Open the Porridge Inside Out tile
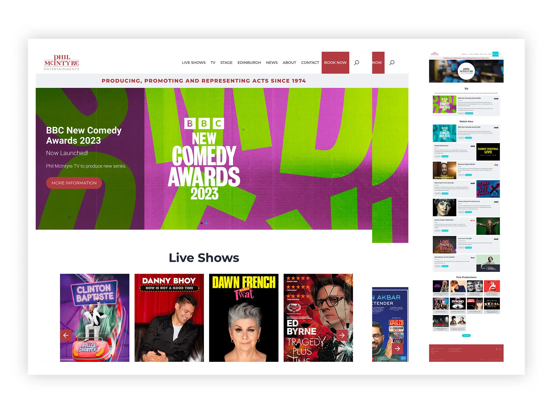Screen dimensions: 552x413 click(x=458, y=323)
